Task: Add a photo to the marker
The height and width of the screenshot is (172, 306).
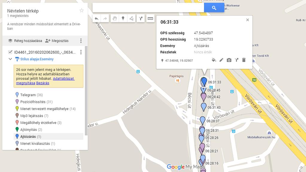Action: coord(229,60)
